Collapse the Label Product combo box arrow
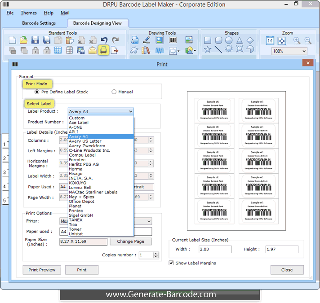The width and height of the screenshot is (320, 303). pyautogui.click(x=131, y=111)
